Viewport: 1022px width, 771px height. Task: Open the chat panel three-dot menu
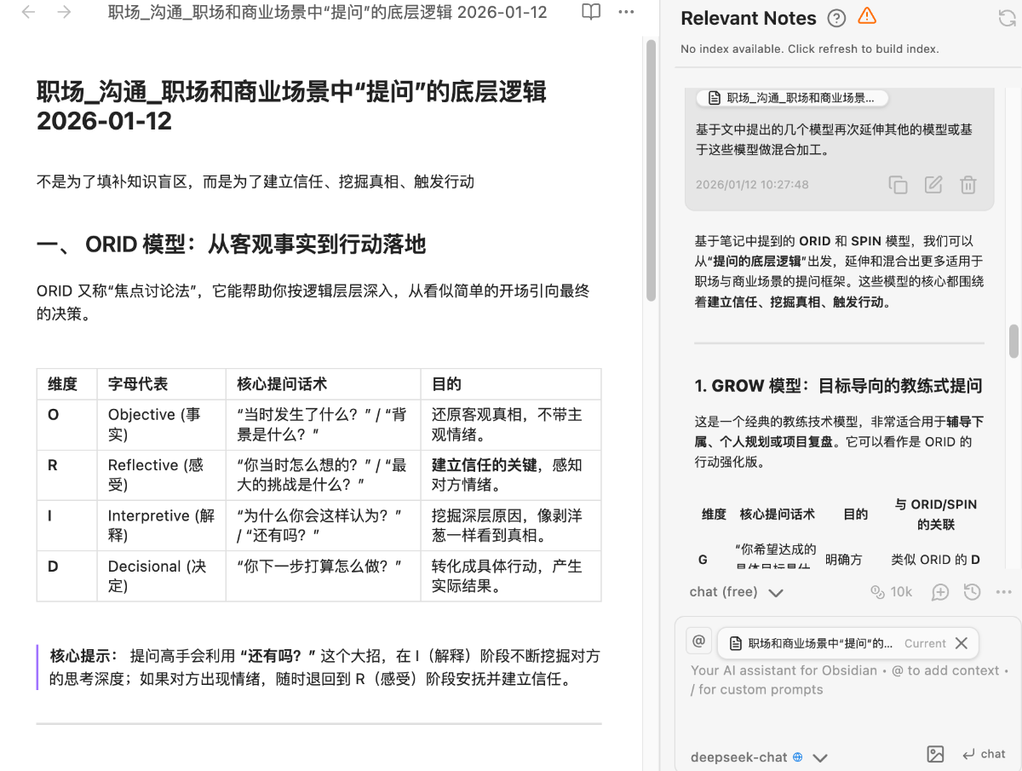tap(1003, 592)
